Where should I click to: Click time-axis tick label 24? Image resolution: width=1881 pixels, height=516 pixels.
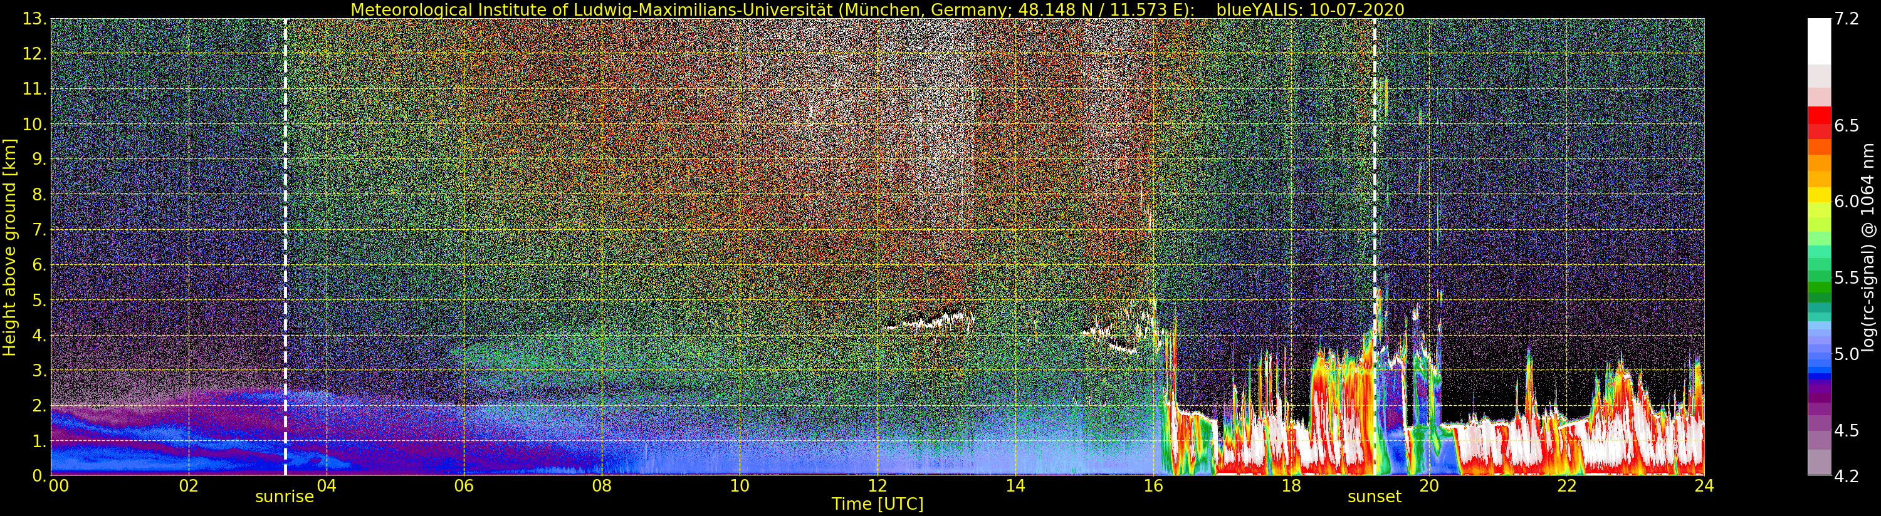(1704, 485)
